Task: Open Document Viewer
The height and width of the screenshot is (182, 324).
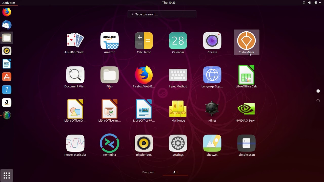Action: [x=75, y=77]
